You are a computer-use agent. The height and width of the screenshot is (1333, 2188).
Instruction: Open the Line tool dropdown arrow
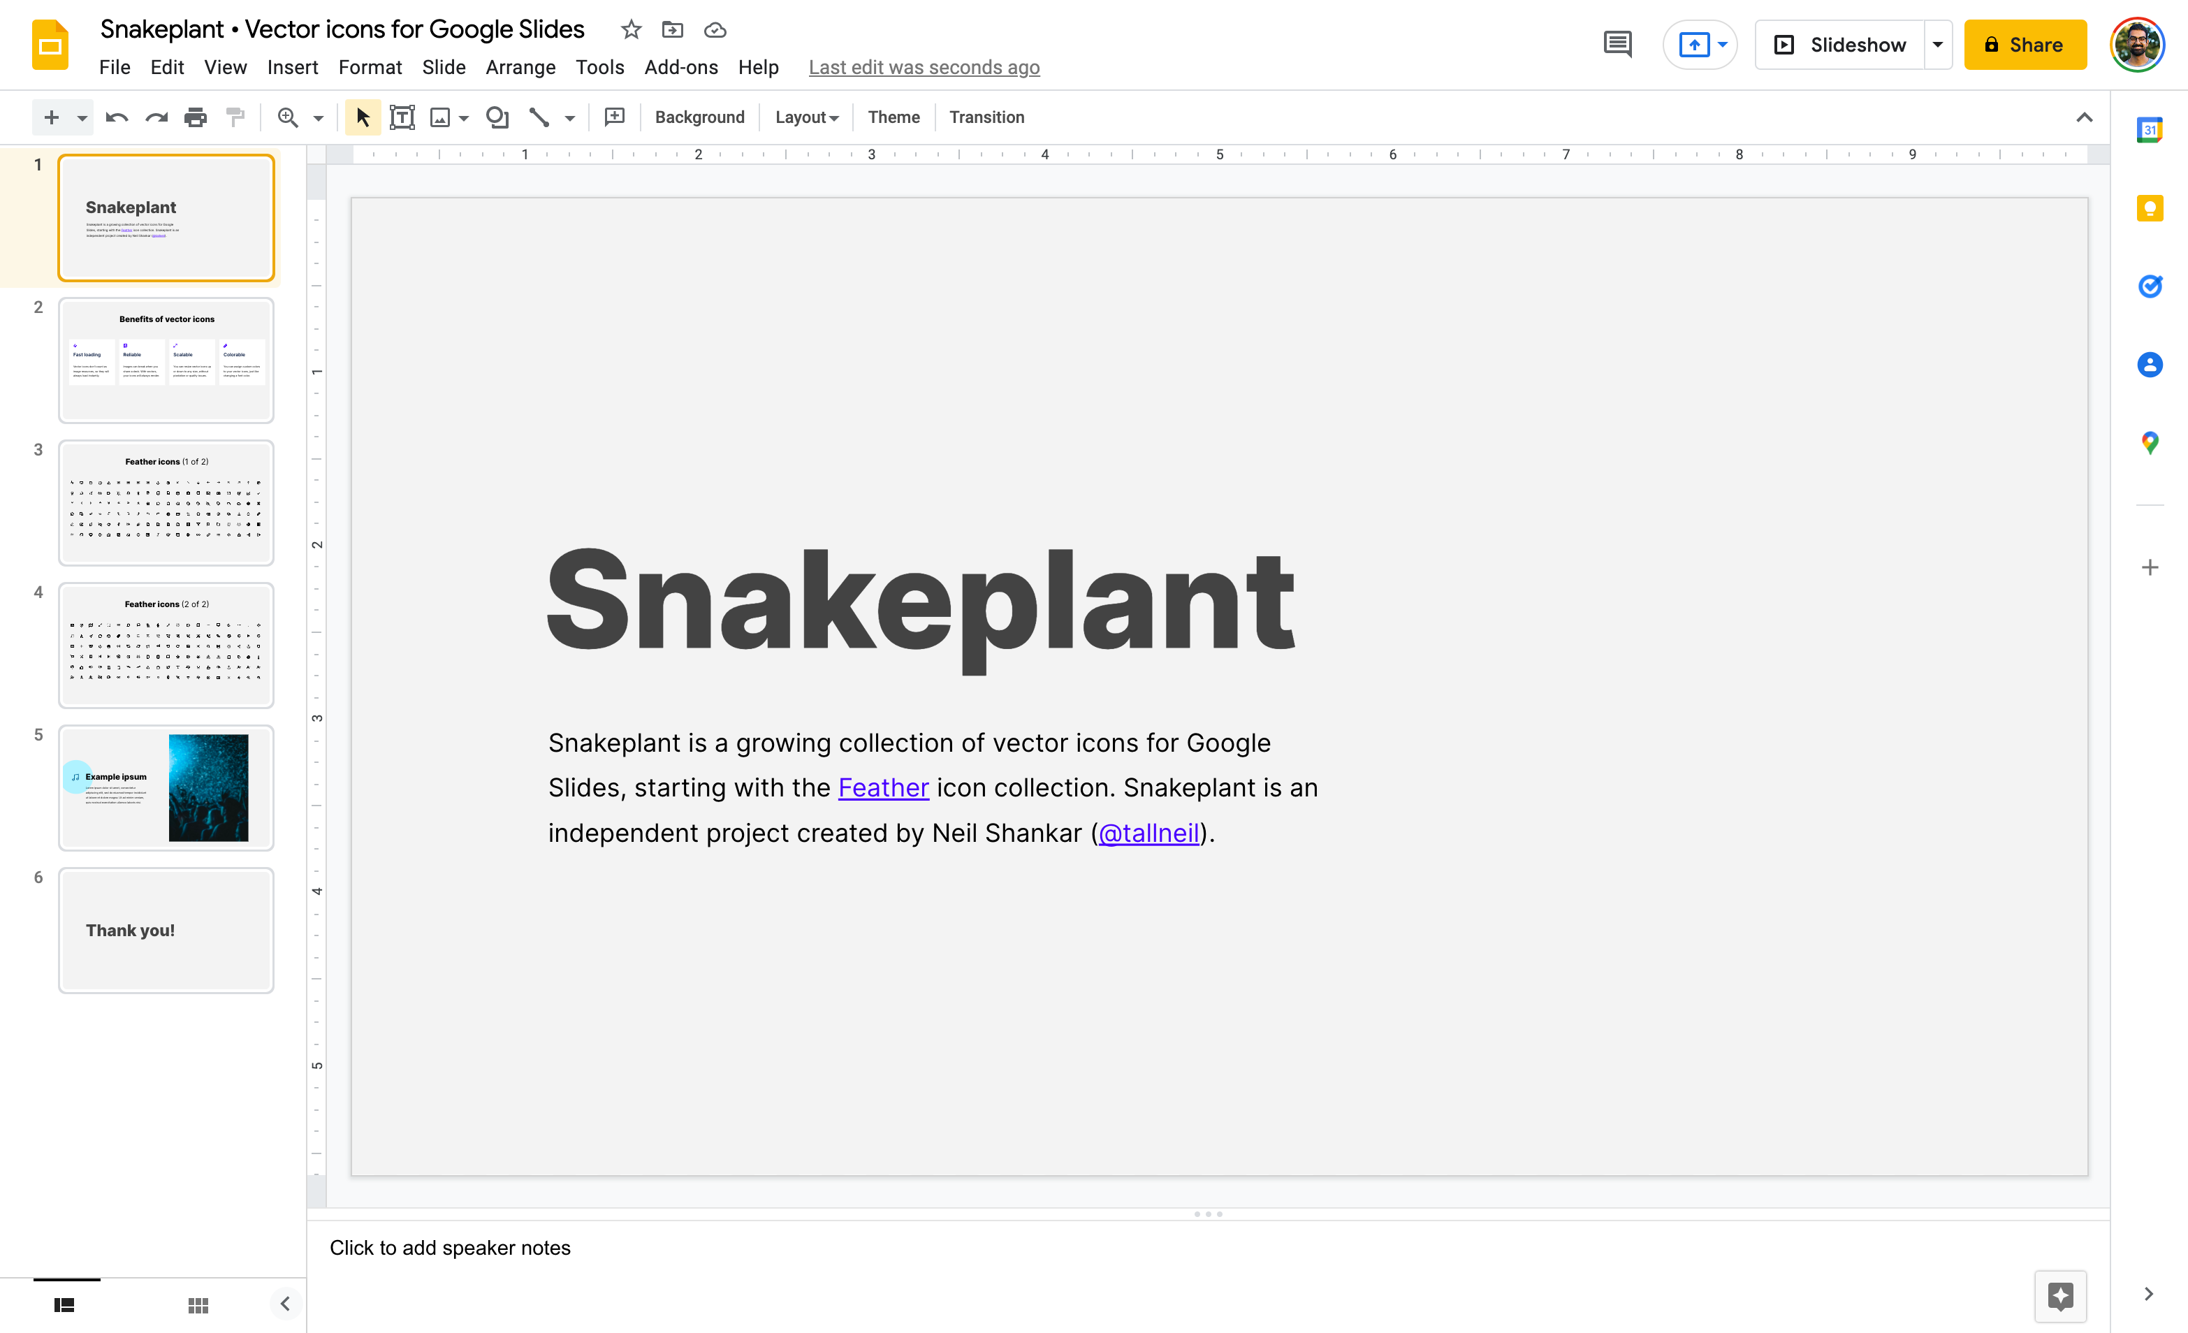tap(569, 117)
